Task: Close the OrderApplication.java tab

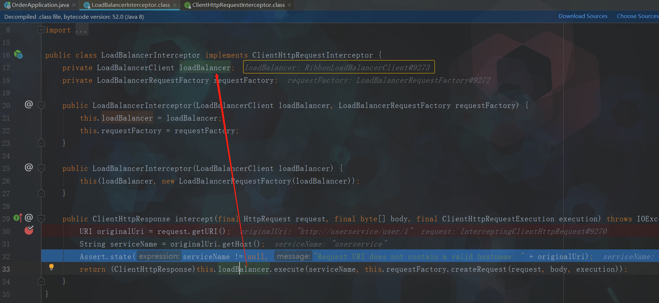Action: click(x=74, y=5)
